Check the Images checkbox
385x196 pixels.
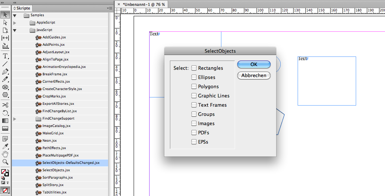pyautogui.click(x=194, y=123)
